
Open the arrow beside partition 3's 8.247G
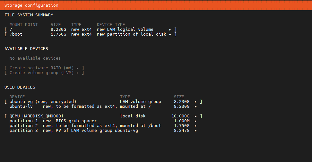pos(196,131)
